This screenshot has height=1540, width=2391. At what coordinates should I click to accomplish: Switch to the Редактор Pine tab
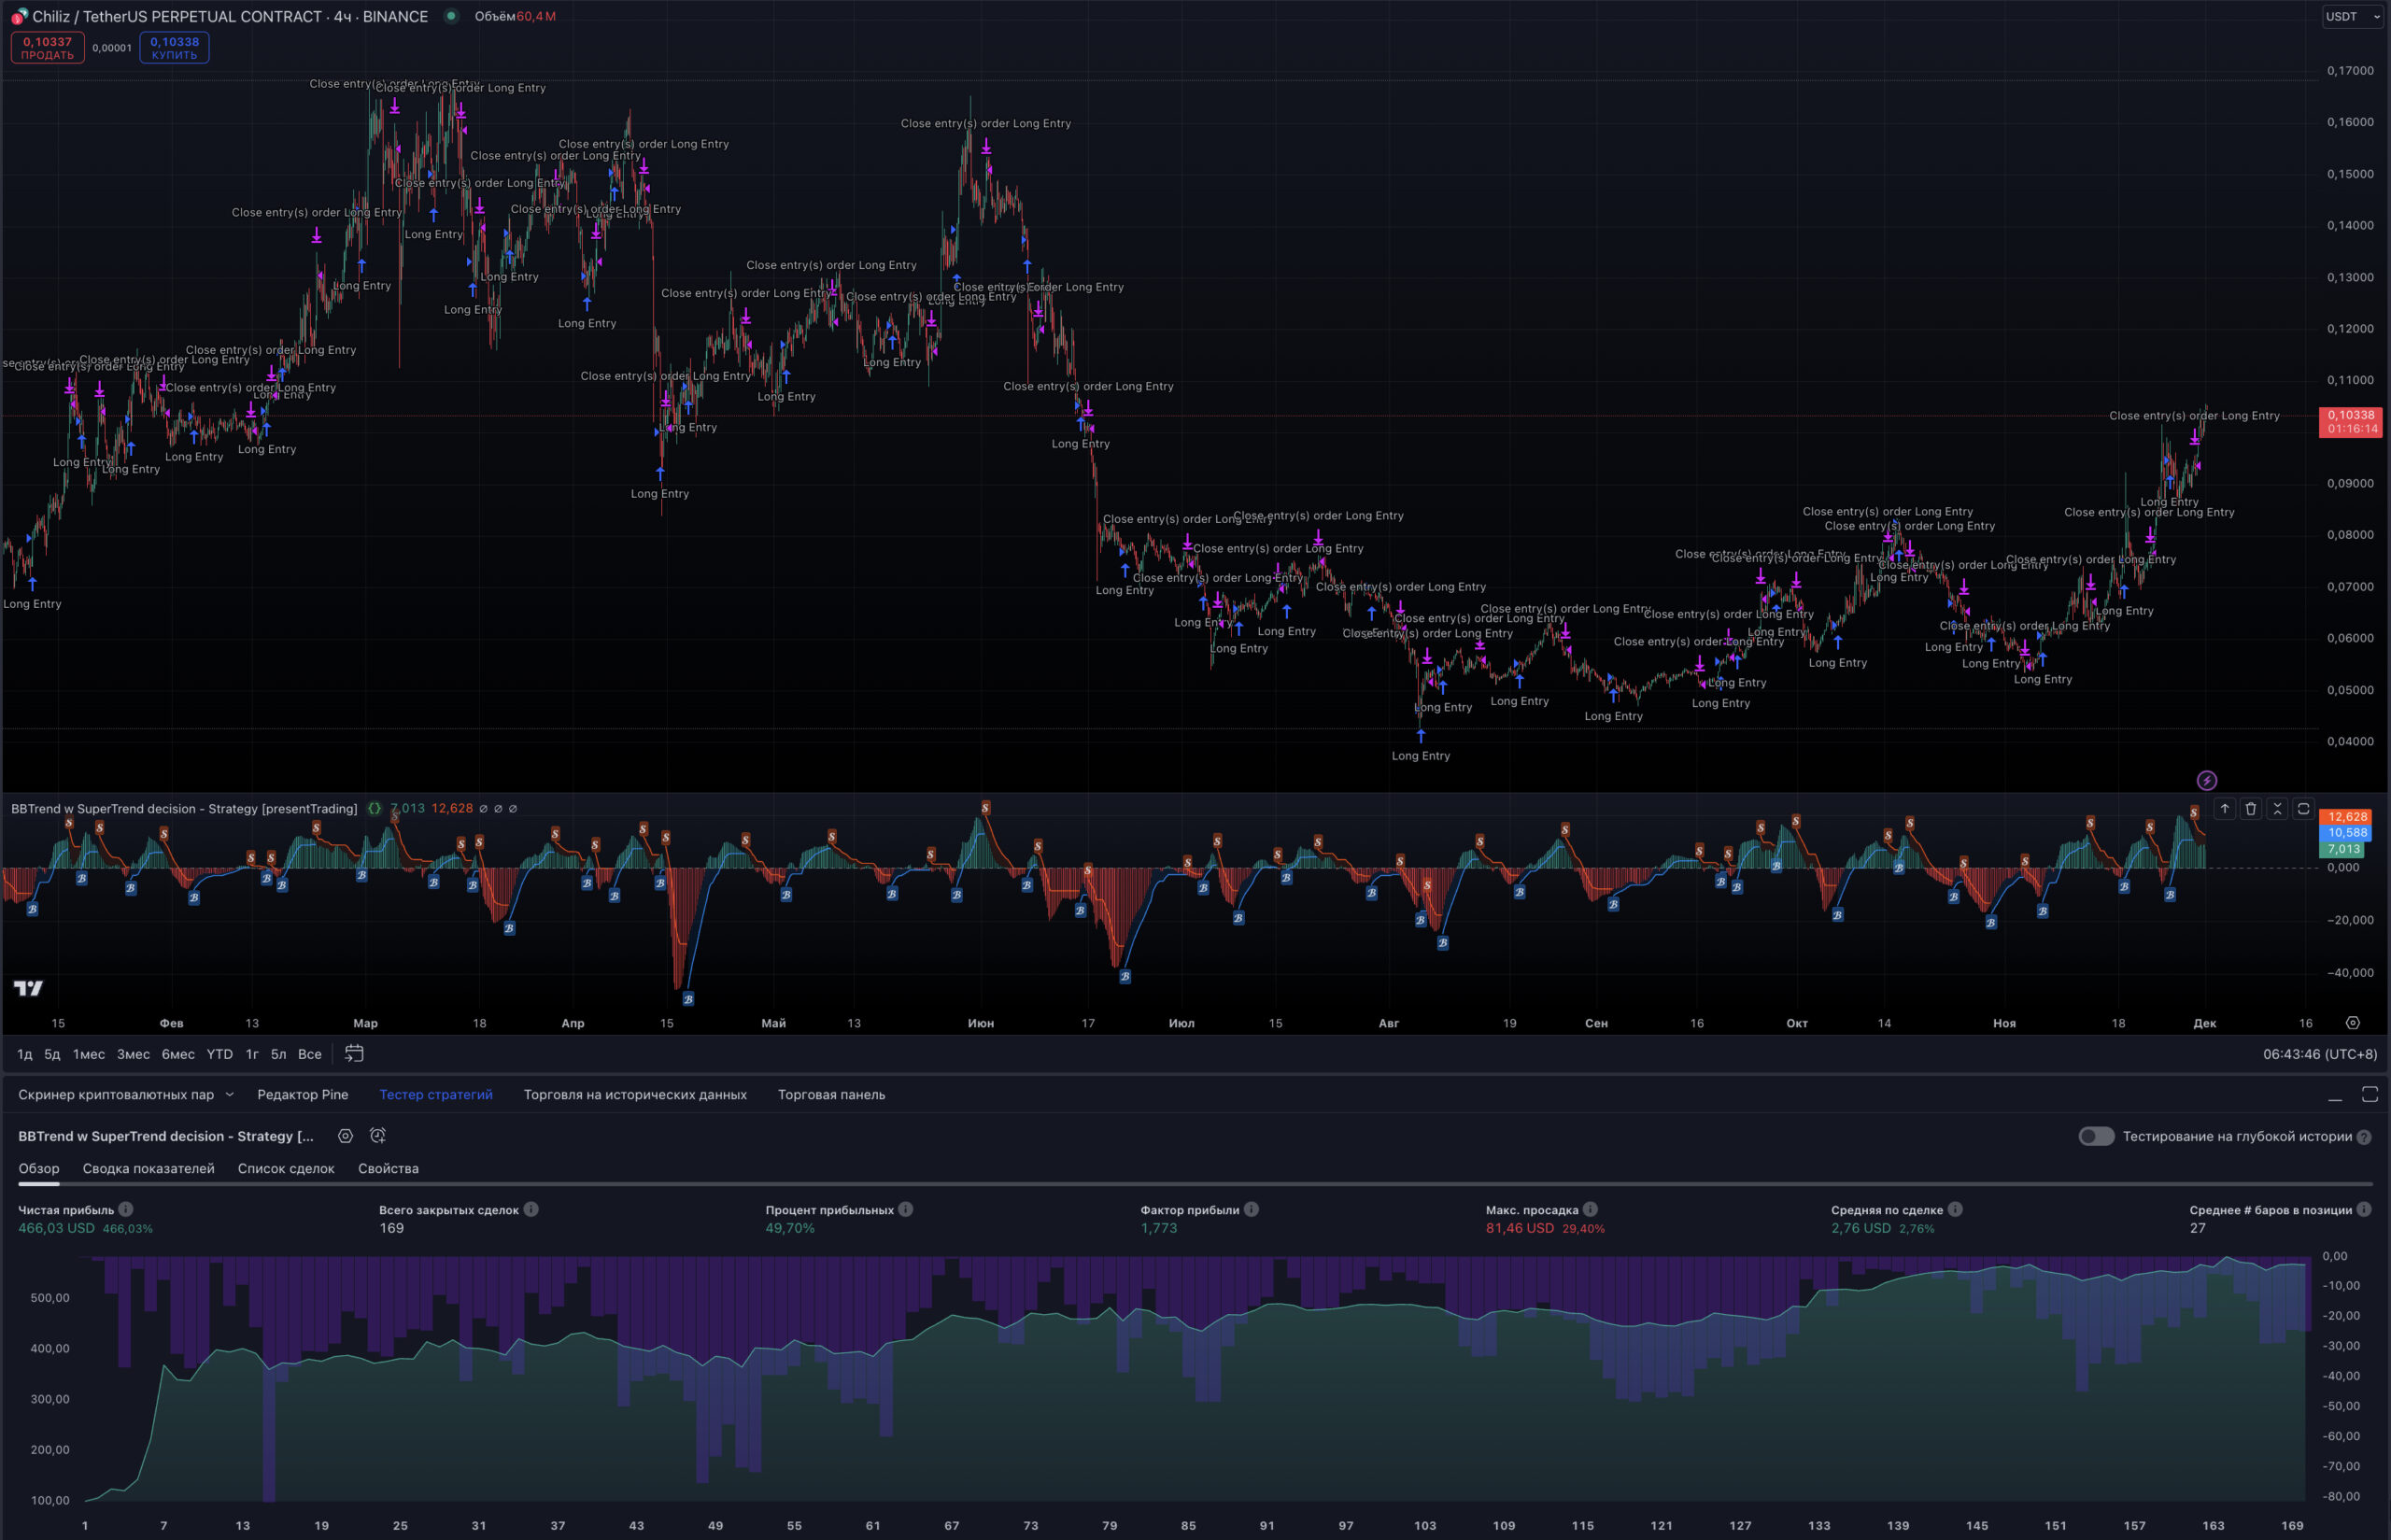(302, 1094)
